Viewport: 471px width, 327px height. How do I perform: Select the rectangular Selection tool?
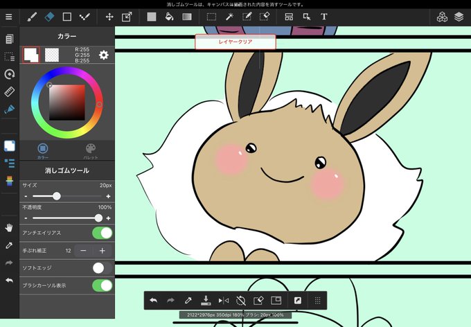(x=211, y=17)
